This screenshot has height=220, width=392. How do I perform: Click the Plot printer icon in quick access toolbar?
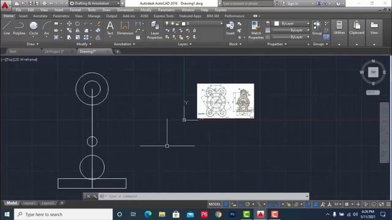click(x=44, y=4)
